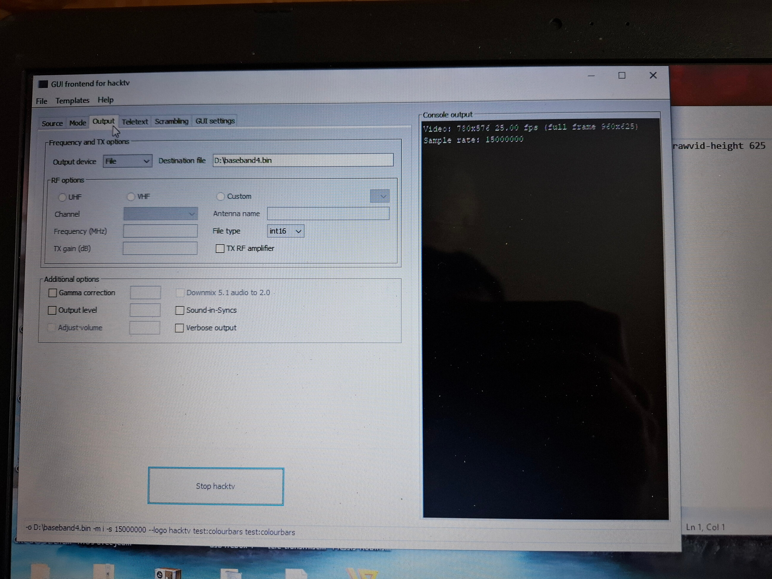This screenshot has height=579, width=772.
Task: Switch to the Teletext tab
Action: click(x=135, y=121)
